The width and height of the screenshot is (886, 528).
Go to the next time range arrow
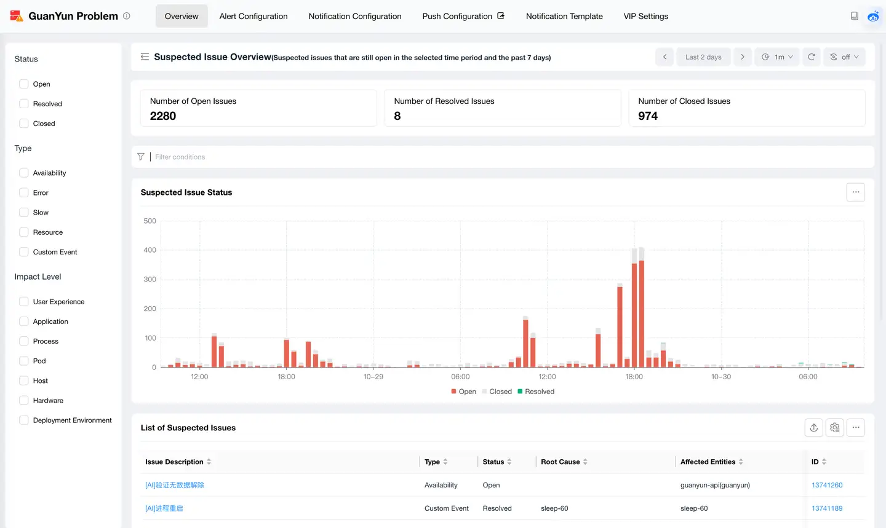pos(743,57)
